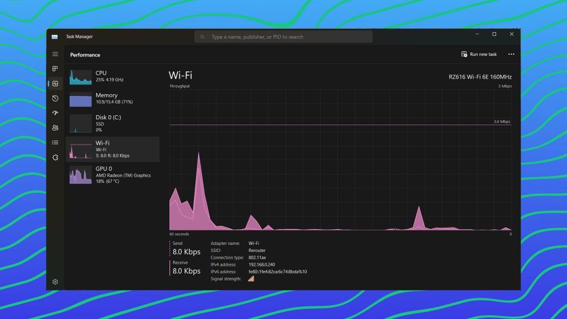Click the Run new task icon
The width and height of the screenshot is (567, 319).
click(465, 54)
